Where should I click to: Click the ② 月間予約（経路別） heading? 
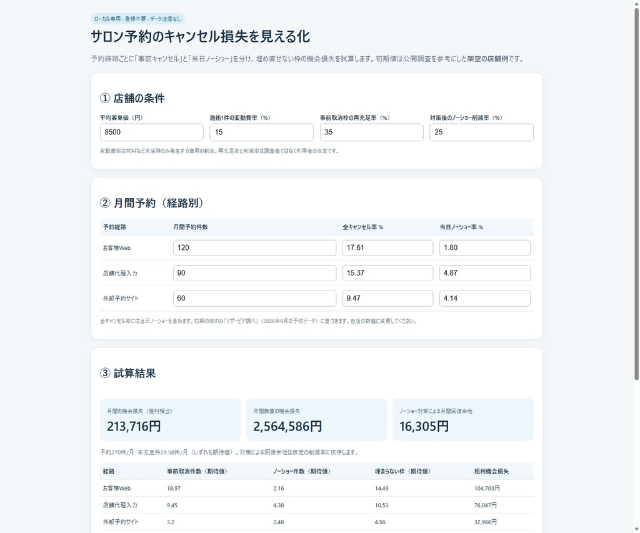click(x=152, y=203)
